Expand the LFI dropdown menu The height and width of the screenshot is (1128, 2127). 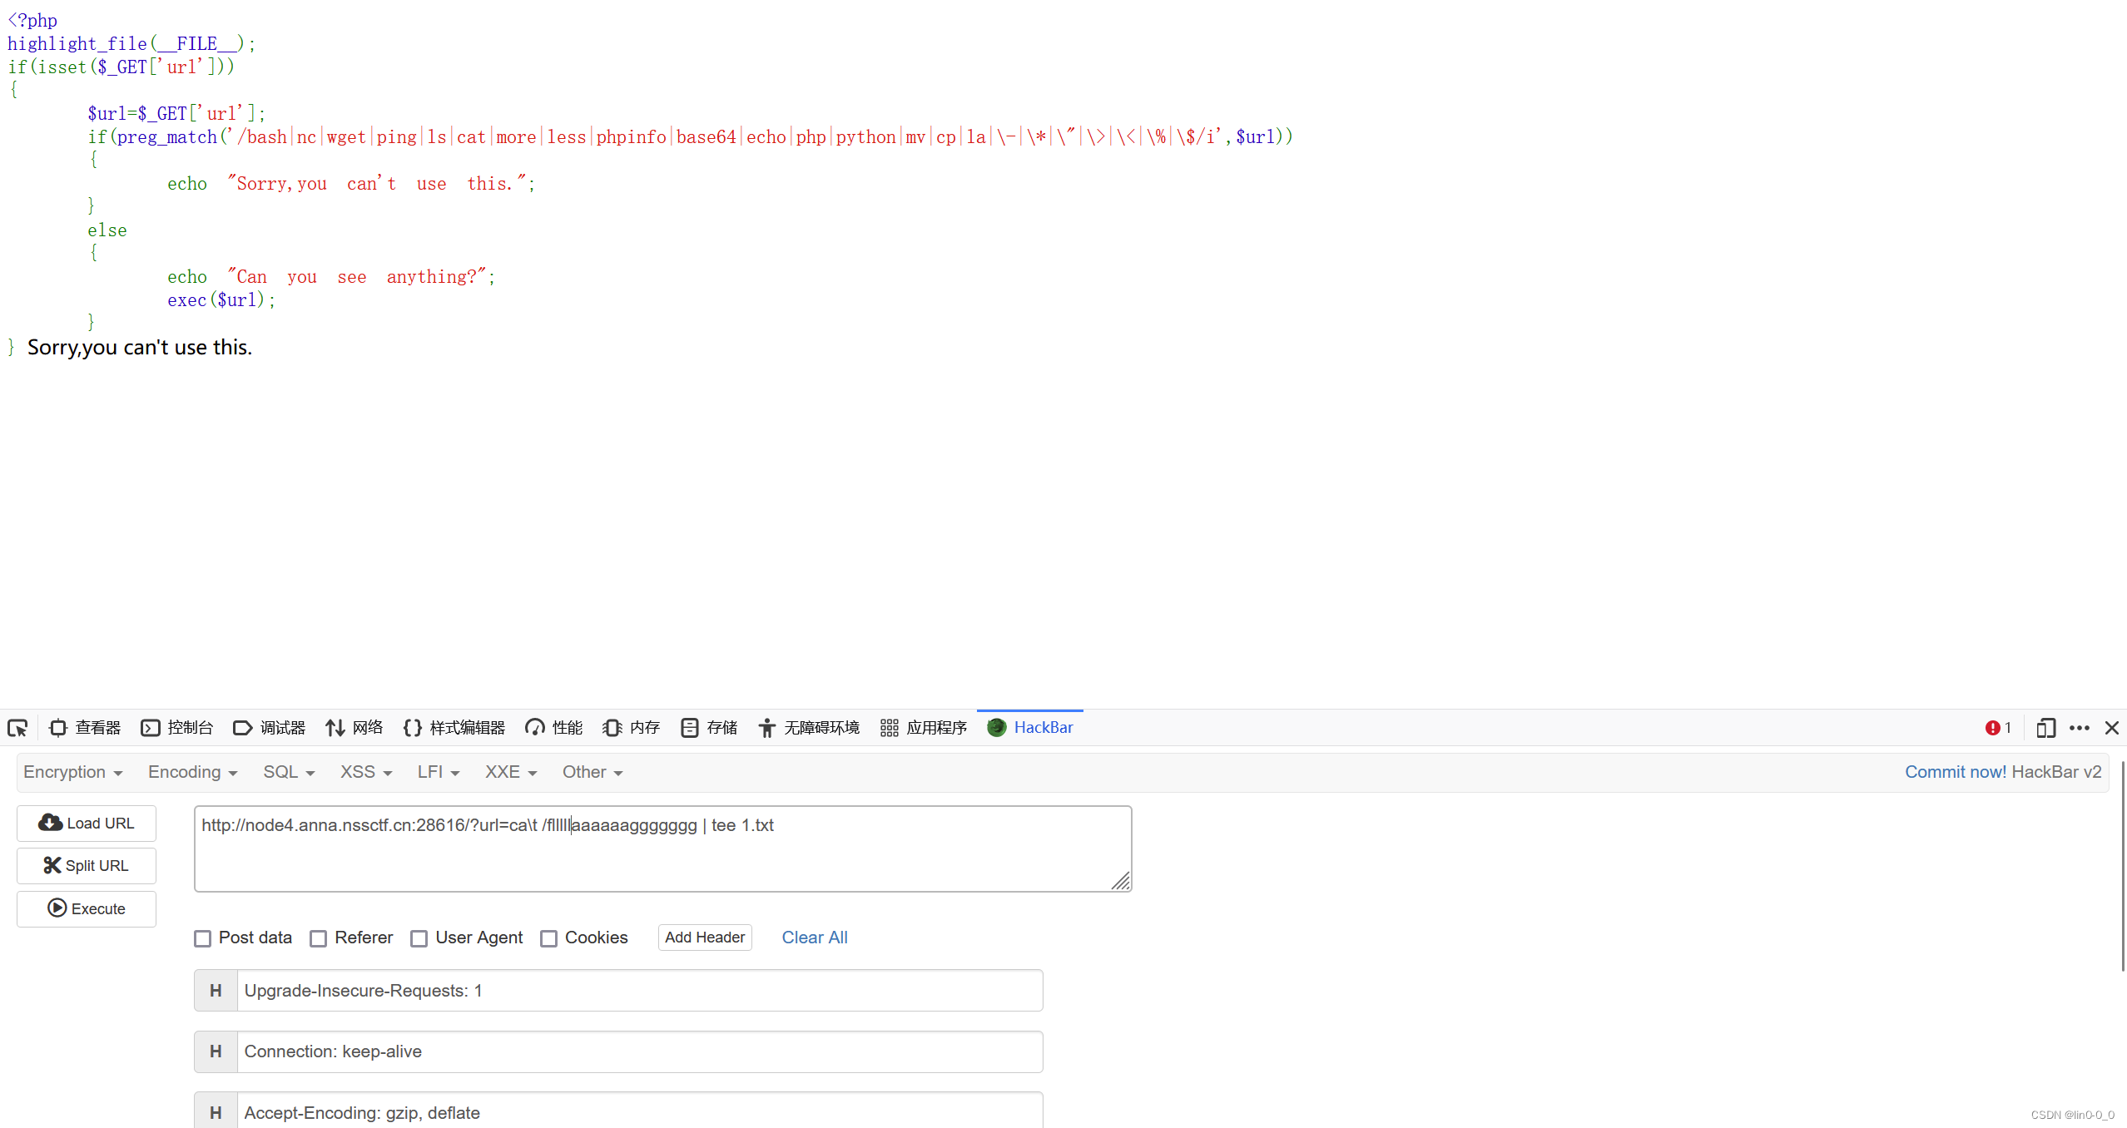point(439,772)
